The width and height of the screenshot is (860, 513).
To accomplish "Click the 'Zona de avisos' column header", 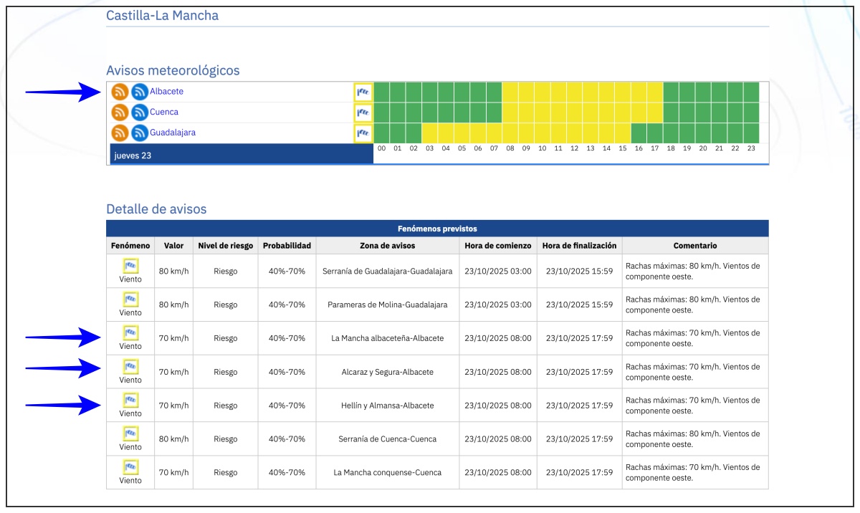I will (x=387, y=246).
